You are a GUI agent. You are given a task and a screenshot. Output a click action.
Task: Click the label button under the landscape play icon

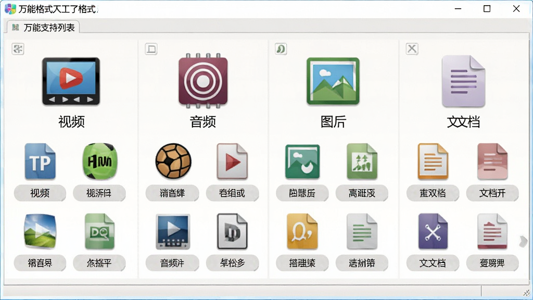tap(40, 263)
